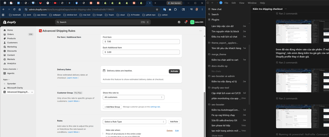Expand the All customers dropdown
This screenshot has width=329, height=137.
pos(133,97)
